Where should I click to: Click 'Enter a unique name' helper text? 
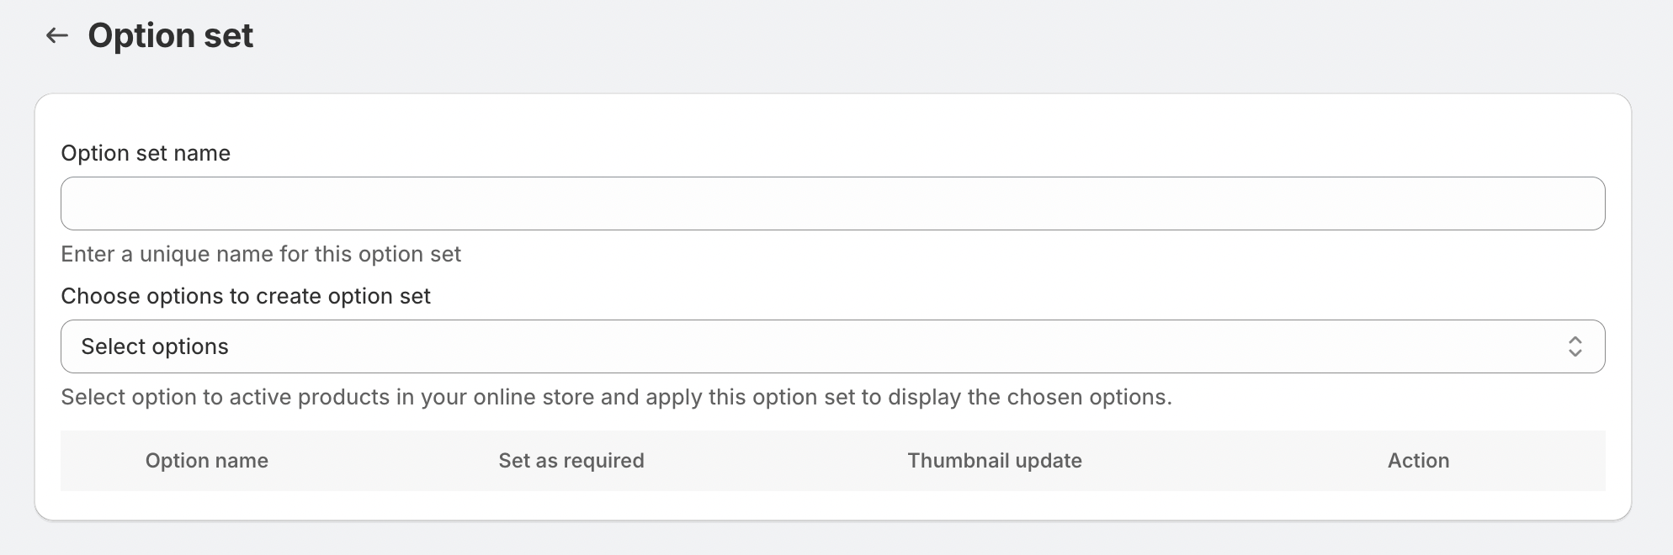pos(261,254)
